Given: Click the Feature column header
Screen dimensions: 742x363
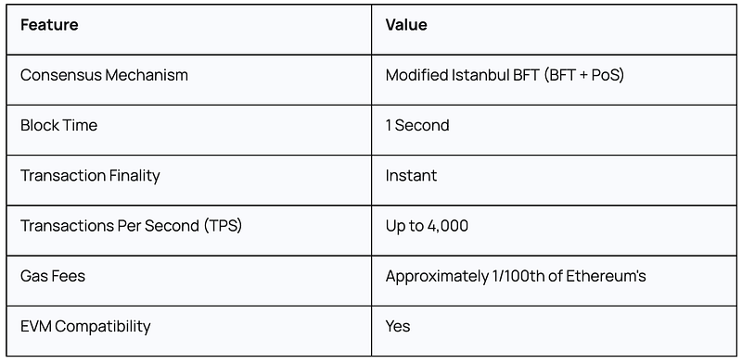Looking at the screenshot, I should tap(49, 25).
